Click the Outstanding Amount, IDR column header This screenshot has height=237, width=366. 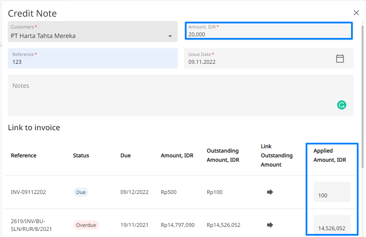(223, 155)
